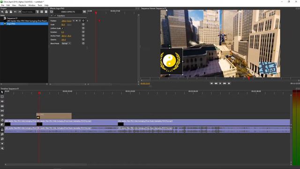Toggle the Transform effect enabled checkbox
The width and height of the screenshot is (300, 169).
[x=55, y=15]
